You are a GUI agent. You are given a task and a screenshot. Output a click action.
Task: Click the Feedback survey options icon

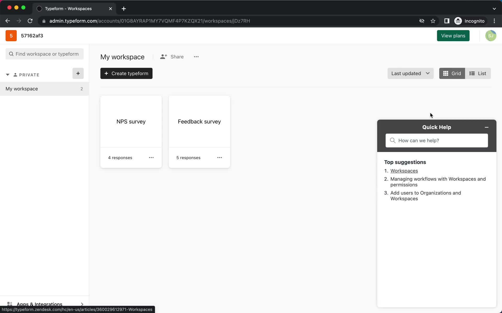pyautogui.click(x=219, y=157)
